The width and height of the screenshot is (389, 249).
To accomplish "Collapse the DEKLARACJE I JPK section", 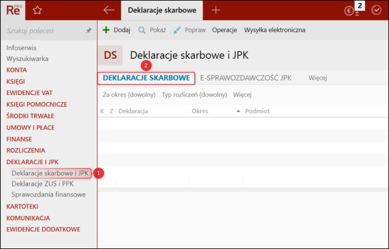I will click(33, 162).
